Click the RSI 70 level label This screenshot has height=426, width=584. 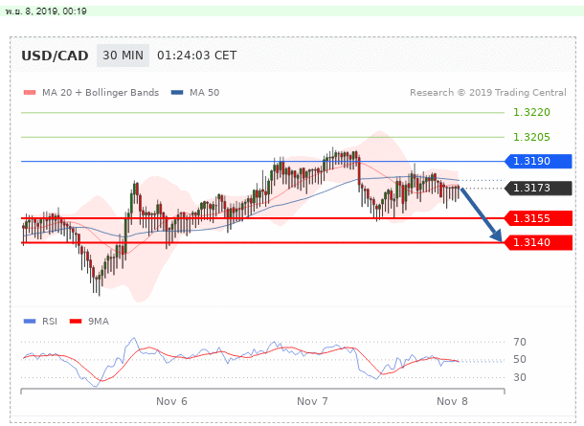tap(520, 342)
